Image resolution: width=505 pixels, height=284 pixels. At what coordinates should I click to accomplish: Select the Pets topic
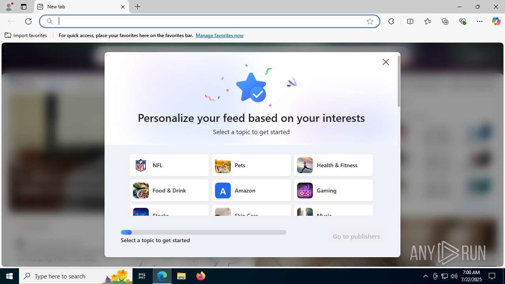(x=251, y=165)
